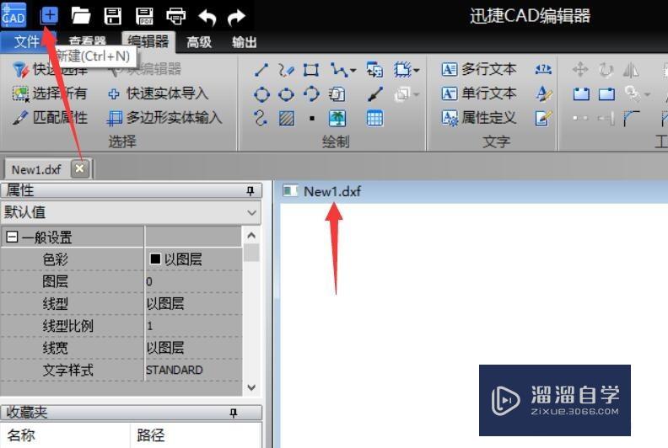Viewport: 668px width, 448px height.
Task: Click the 色彩 black color swatch
Action: 155,259
